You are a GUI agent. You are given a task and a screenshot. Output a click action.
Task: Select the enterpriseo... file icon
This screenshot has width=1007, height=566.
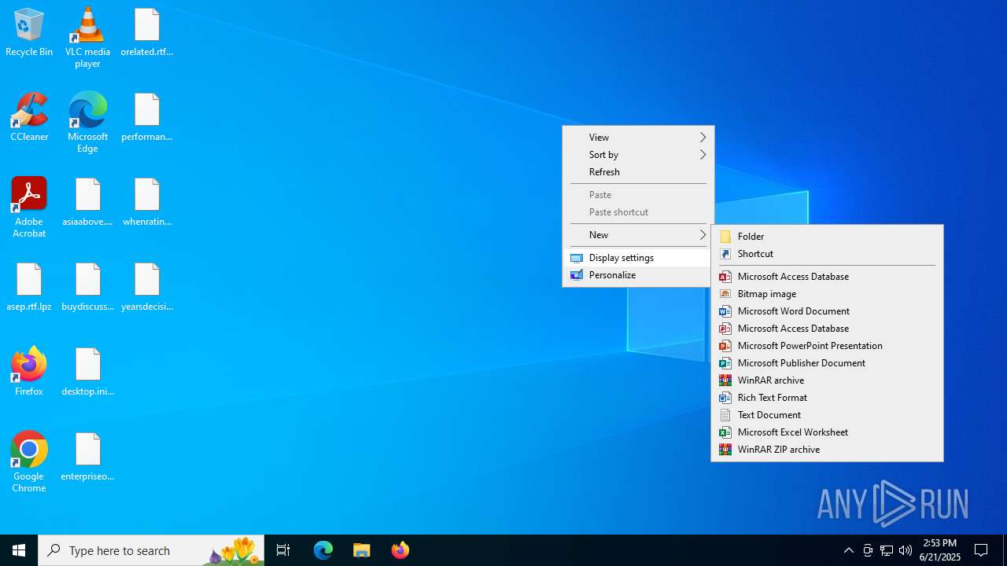tap(87, 457)
